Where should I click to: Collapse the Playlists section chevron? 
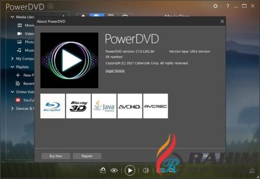(12, 67)
